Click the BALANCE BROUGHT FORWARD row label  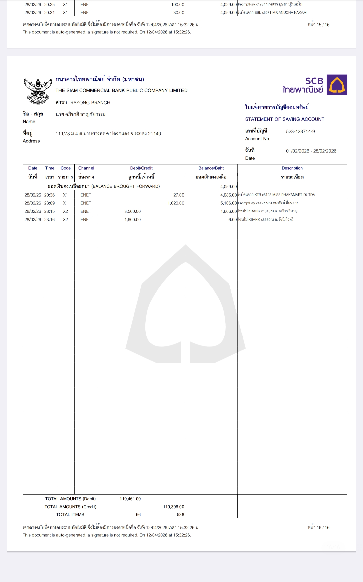point(104,186)
